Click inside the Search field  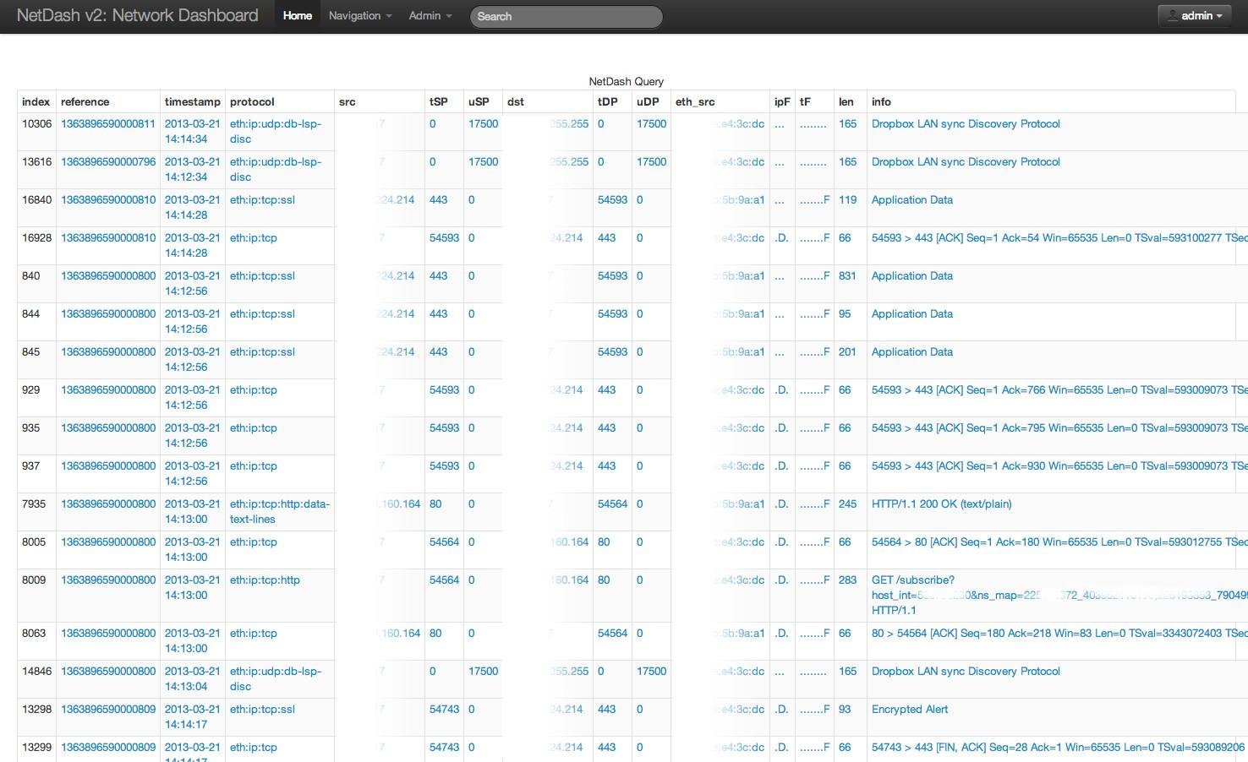565,17
